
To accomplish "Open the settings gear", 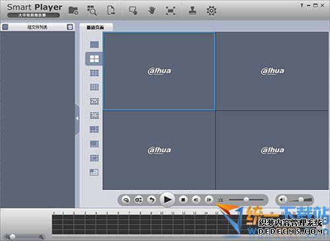I will pyautogui.click(x=211, y=11).
